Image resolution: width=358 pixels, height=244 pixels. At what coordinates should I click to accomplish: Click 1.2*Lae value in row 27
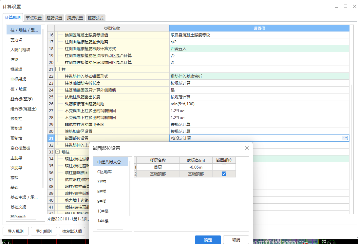click(259, 111)
